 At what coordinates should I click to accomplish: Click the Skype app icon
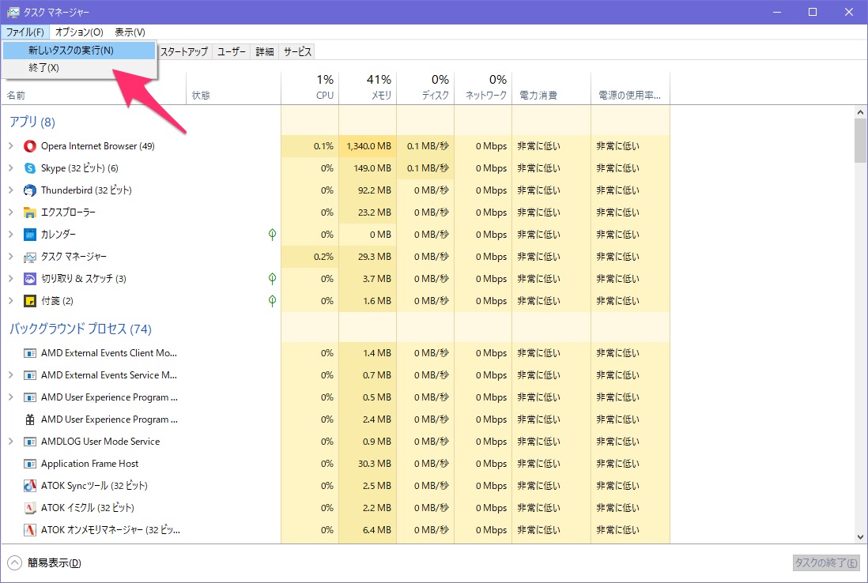pos(30,168)
